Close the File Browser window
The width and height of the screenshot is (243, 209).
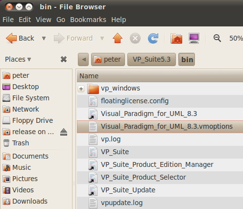(x=9, y=7)
